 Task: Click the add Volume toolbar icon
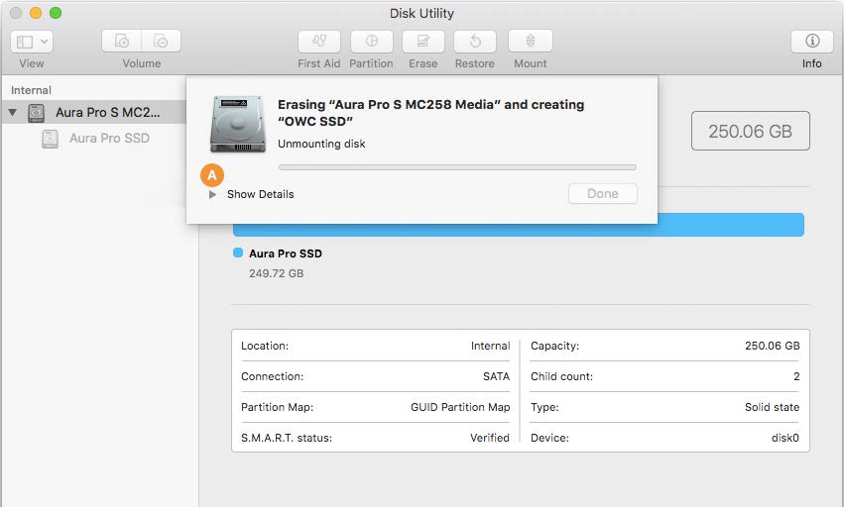coord(122,41)
